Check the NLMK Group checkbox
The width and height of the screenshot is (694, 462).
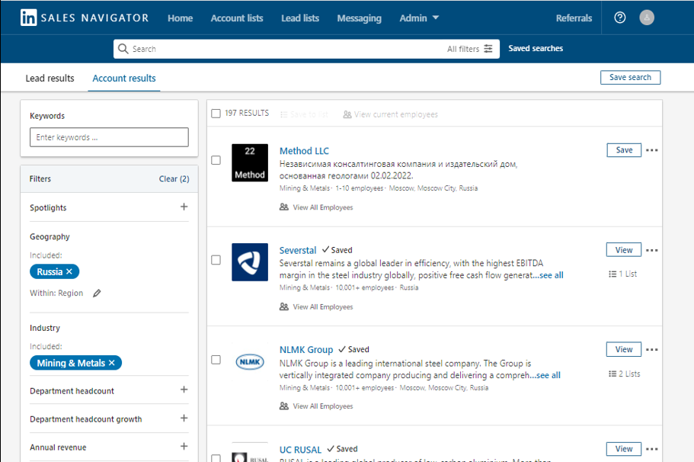(x=216, y=360)
